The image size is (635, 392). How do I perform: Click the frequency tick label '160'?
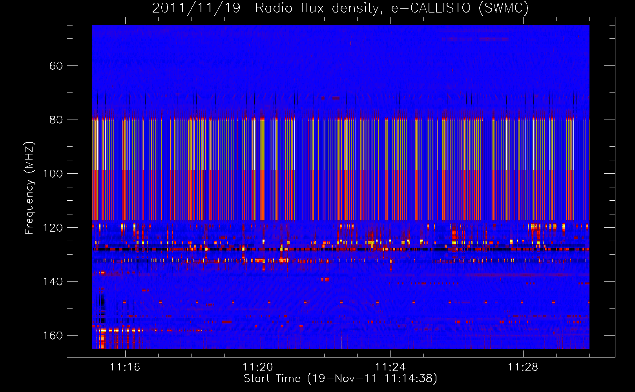53,336
